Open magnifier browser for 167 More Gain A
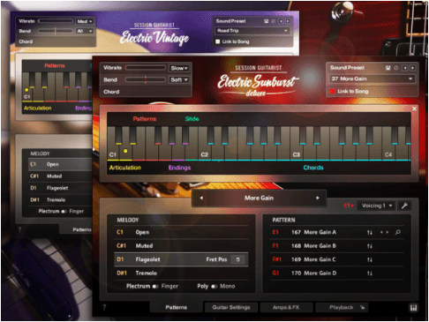 398,232
